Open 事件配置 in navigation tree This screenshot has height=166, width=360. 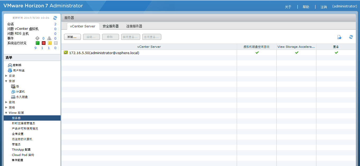click(x=17, y=160)
